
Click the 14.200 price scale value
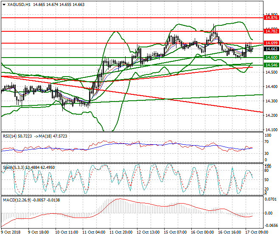pyautogui.click(x=272, y=116)
